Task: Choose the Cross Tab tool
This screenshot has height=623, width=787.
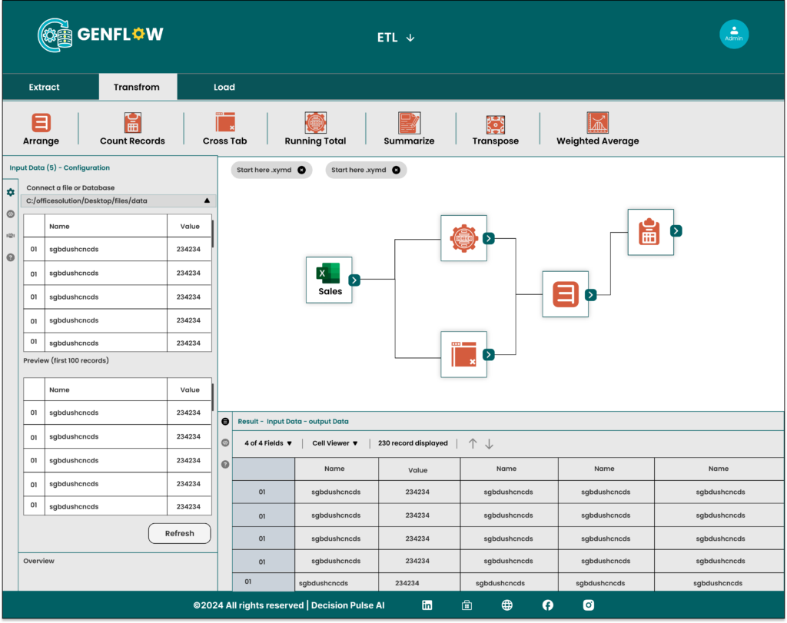Action: (225, 123)
